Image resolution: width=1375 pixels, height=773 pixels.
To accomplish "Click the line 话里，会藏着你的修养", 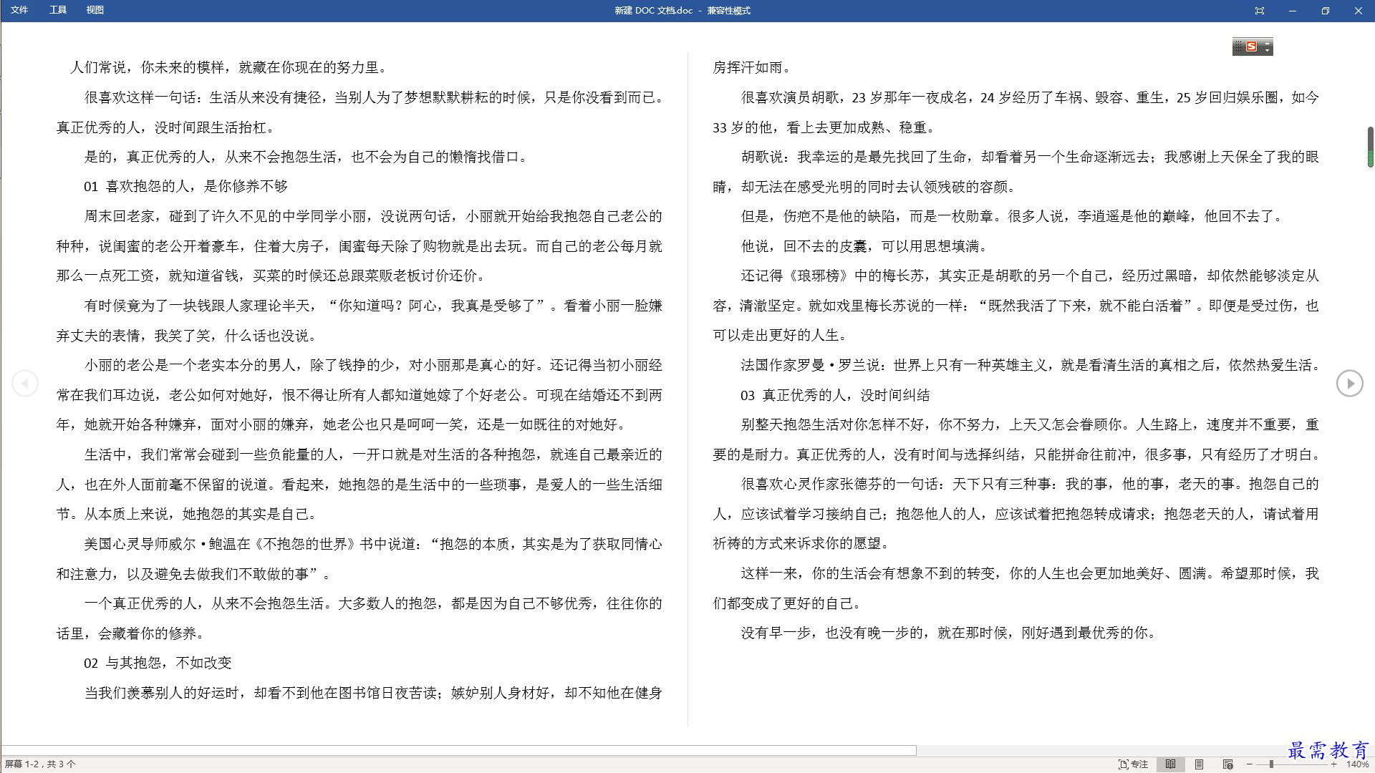I will pyautogui.click(x=132, y=634).
